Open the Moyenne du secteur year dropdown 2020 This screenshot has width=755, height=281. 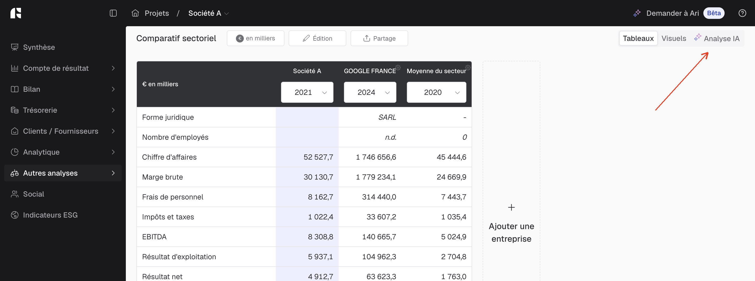click(436, 92)
